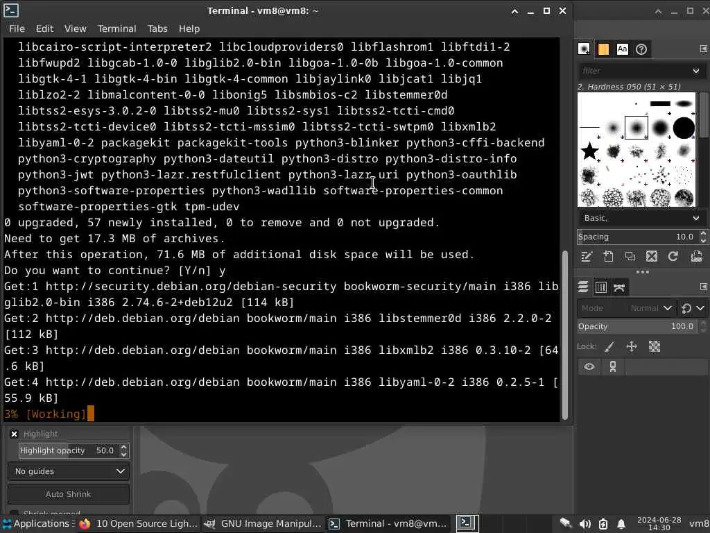Open brush as image icon
Viewport: 710px width, 533px height.
click(x=696, y=257)
